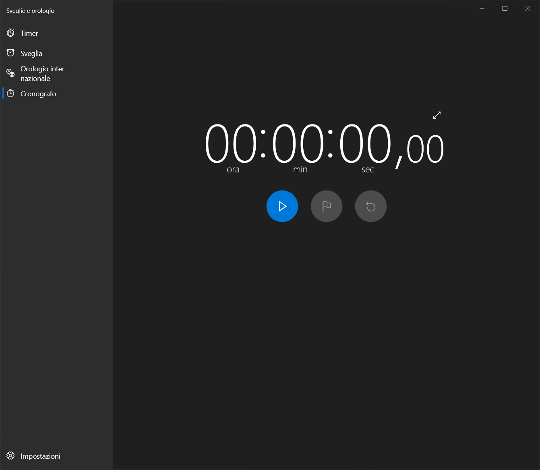Switch to the Sveglia alarm section

pyautogui.click(x=57, y=54)
